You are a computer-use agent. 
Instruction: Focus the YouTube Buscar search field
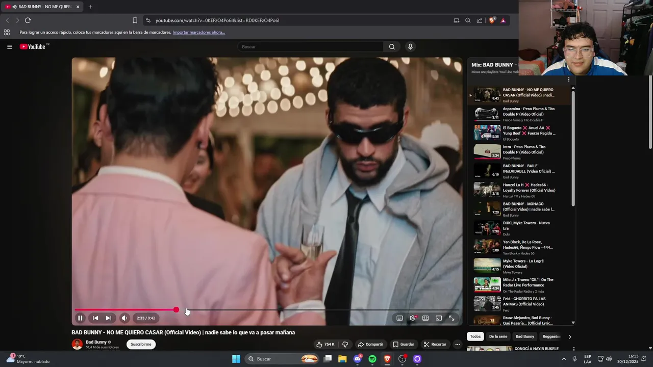coord(310,46)
